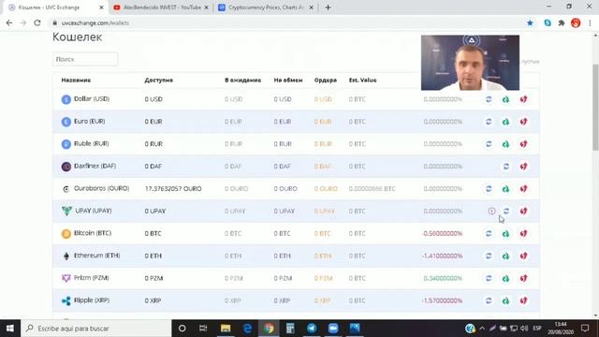Open Zoom from the taskbar
Viewport: 599px width, 337px height.
tap(333, 329)
